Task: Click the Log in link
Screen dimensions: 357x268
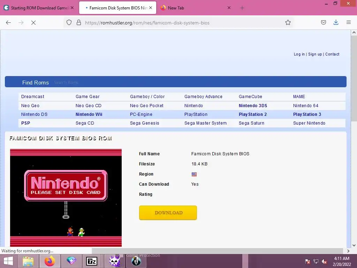Action: (299, 54)
